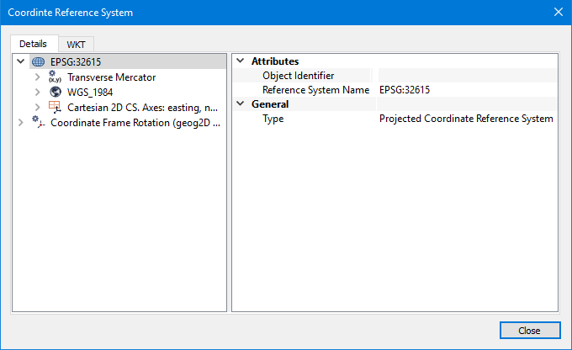Expand the Transverse Mercator node
Screen dimensions: 572x350
click(x=38, y=77)
